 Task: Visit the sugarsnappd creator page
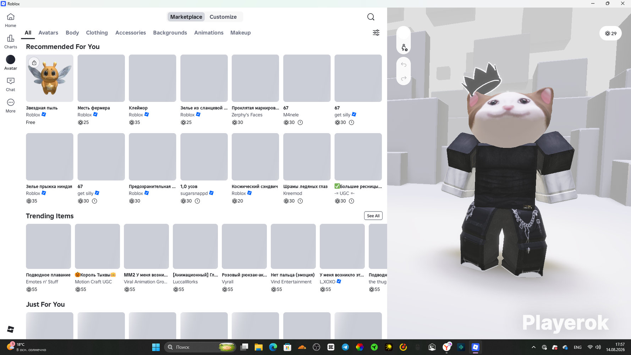pyautogui.click(x=194, y=193)
